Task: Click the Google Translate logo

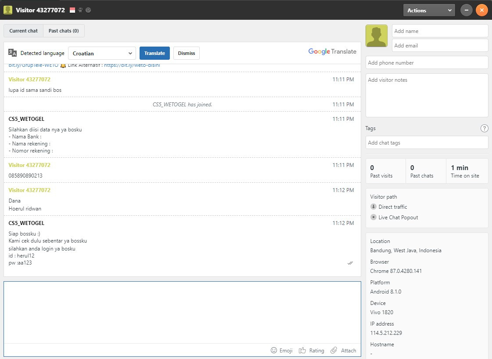Action: point(332,51)
